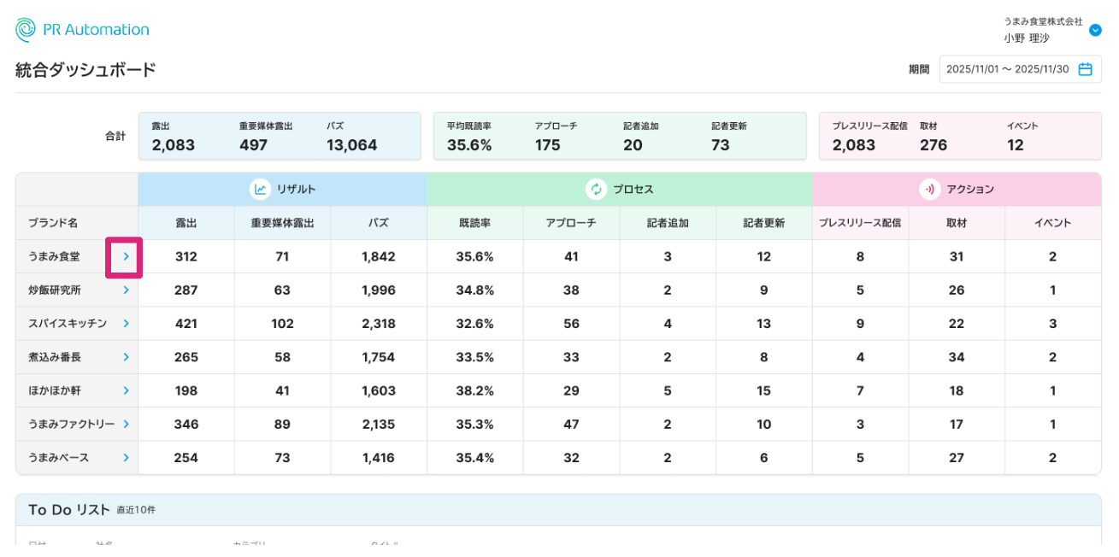Image resolution: width=1119 pixels, height=557 pixels.
Task: Click the リザルト chart icon
Action: pos(260,190)
